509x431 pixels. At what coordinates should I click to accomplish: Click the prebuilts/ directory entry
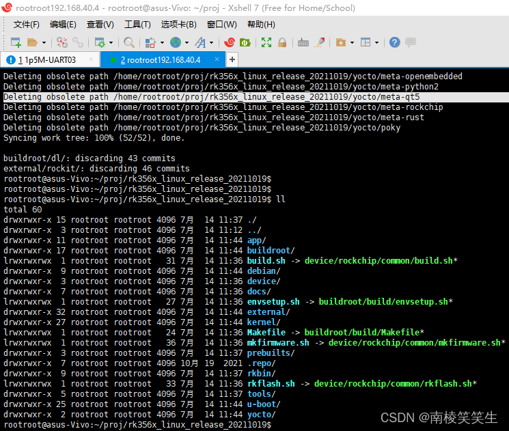271,353
